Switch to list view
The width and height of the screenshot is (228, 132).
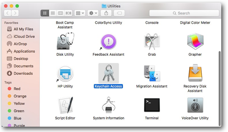click(53, 13)
